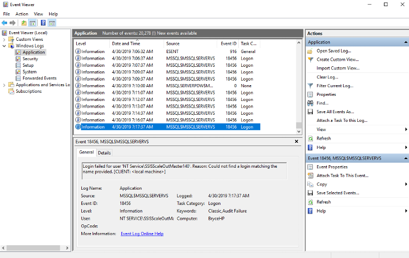Collapse the Windows Logs tree node
Screen dimensions: 409x258
click(5, 46)
